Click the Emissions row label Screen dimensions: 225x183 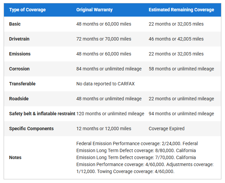tap(20, 54)
